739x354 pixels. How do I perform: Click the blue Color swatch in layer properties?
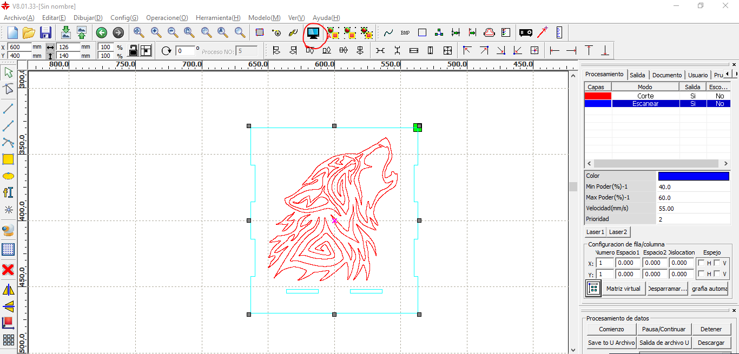point(694,176)
